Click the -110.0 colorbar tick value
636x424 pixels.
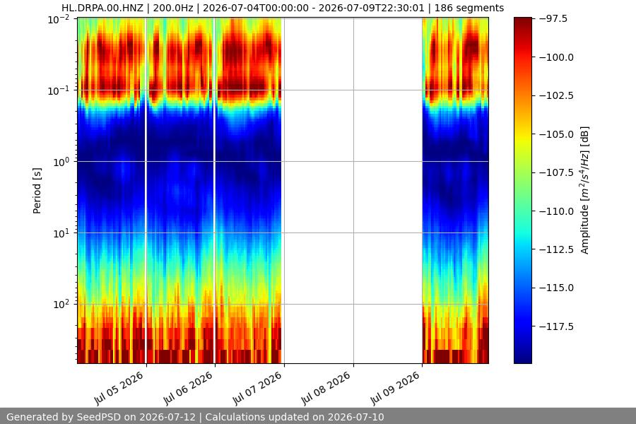[x=557, y=211]
